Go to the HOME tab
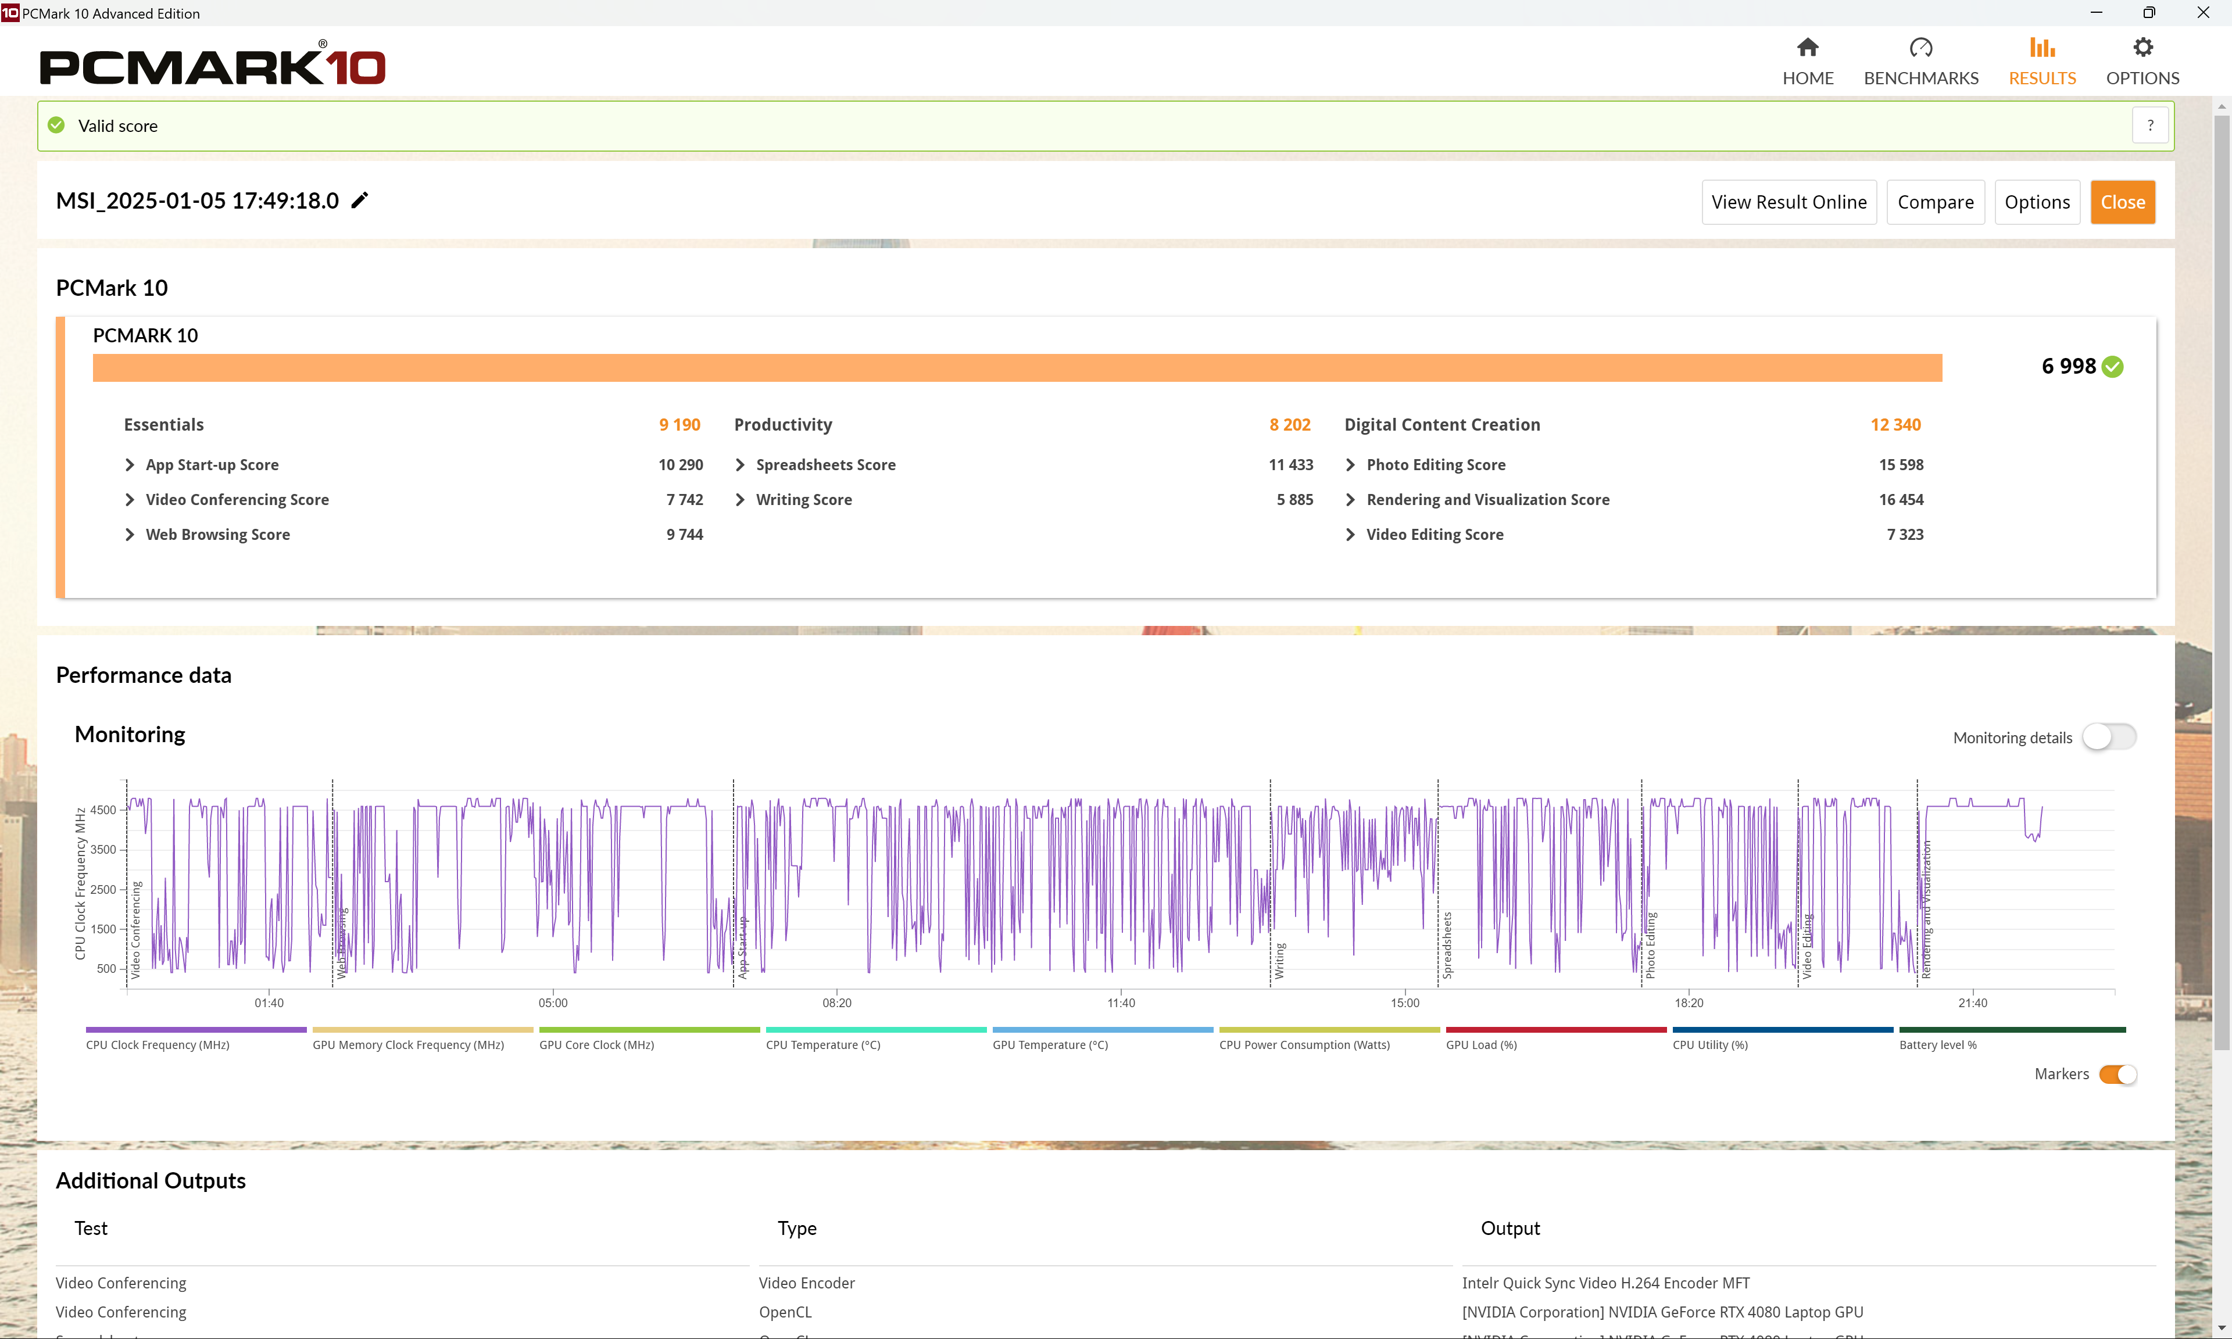2232x1339 pixels. click(x=1807, y=78)
